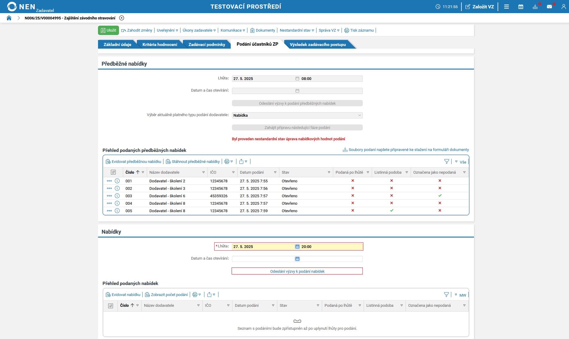Open print options in preliminary offers table
Image resolution: width=569 pixels, height=339 pixels.
(229, 162)
